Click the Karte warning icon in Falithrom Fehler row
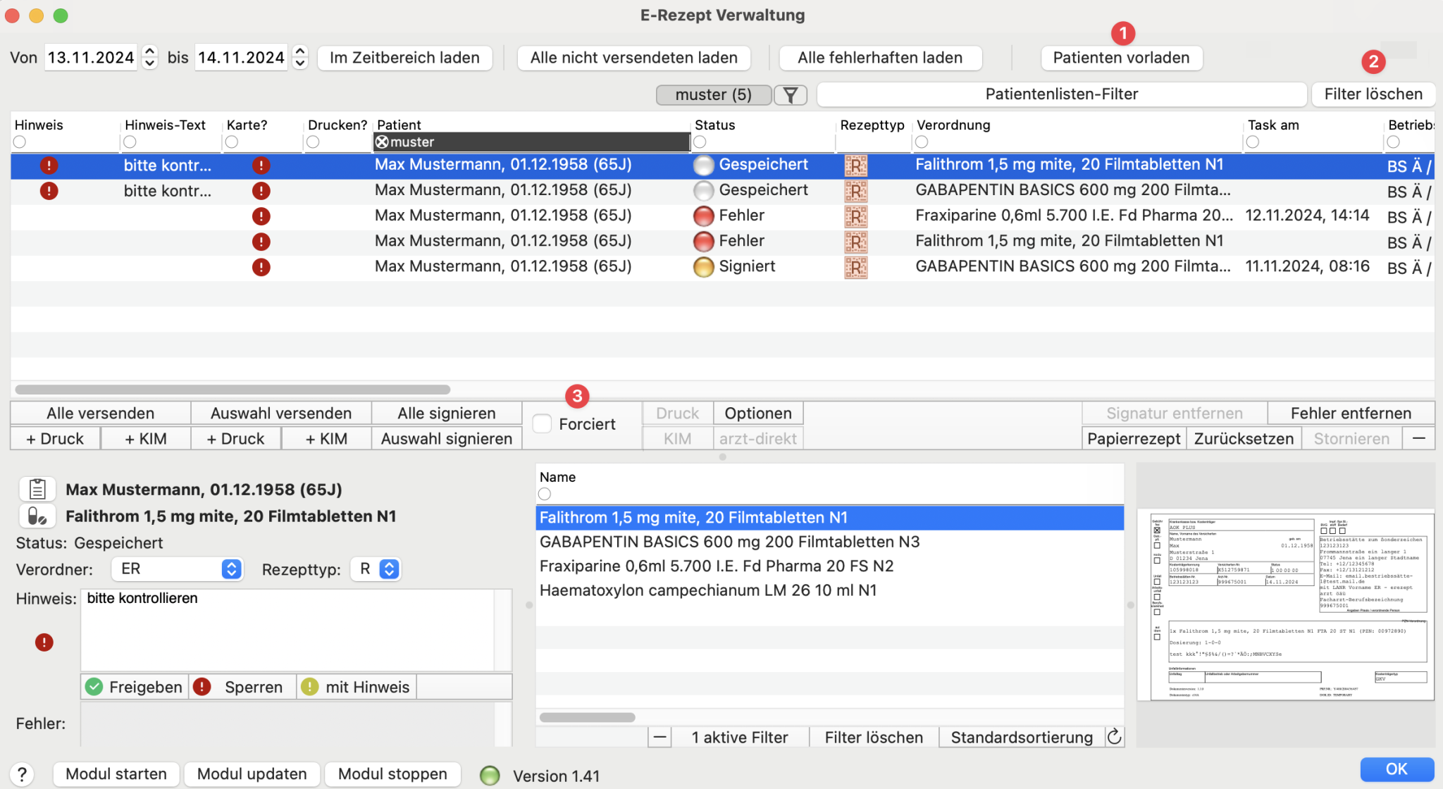 (x=261, y=242)
